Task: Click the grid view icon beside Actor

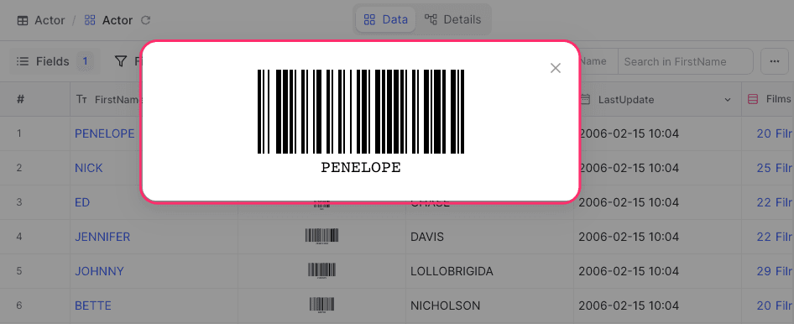Action: pos(90,21)
